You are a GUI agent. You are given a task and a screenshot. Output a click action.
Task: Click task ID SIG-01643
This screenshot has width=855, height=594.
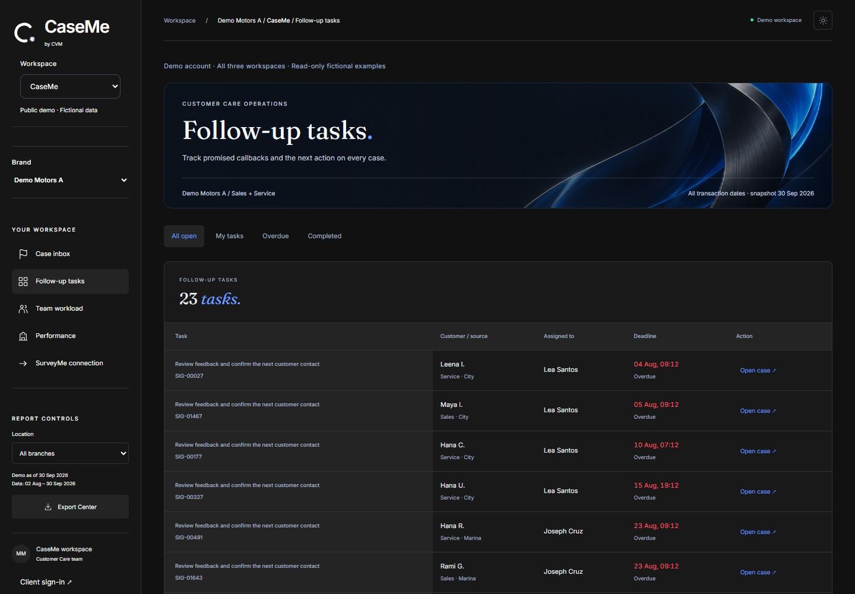(x=189, y=578)
